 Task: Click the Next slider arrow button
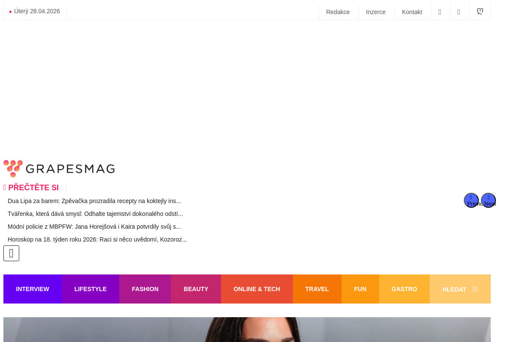[489, 200]
